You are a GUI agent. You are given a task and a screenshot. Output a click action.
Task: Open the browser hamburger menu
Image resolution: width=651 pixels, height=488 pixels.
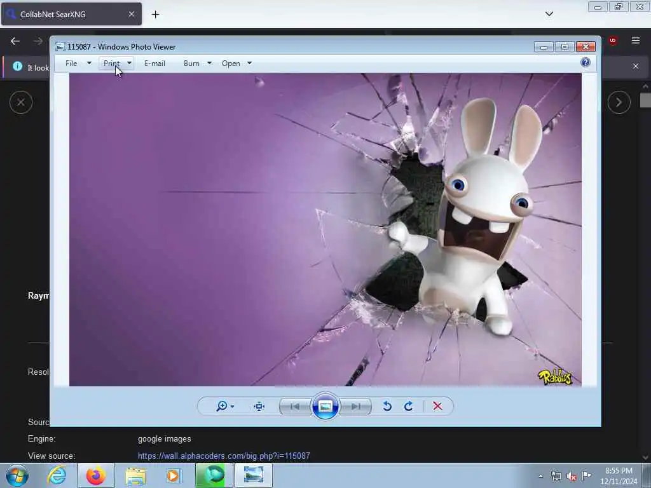coord(636,41)
